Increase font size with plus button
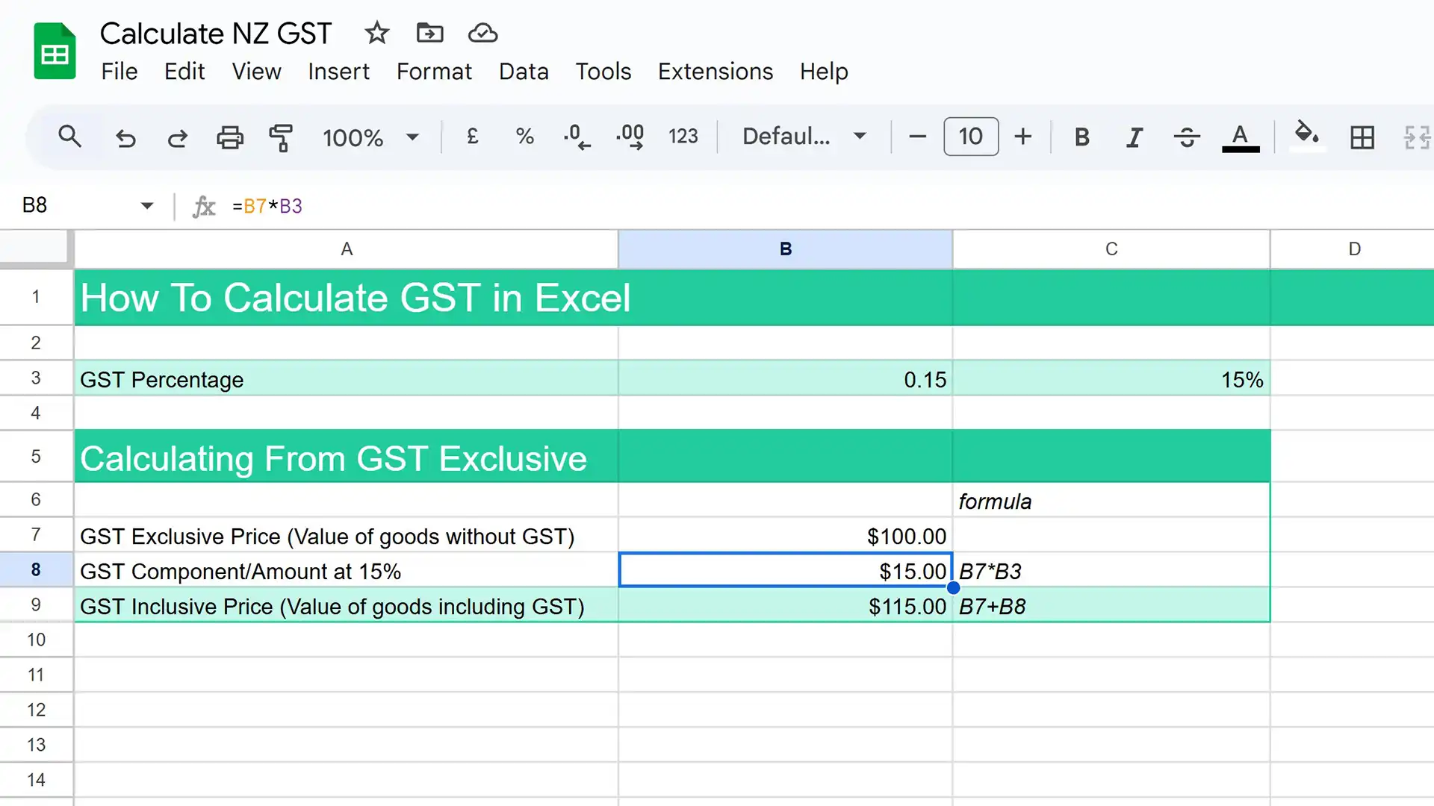Image resolution: width=1434 pixels, height=806 pixels. pos(1023,137)
